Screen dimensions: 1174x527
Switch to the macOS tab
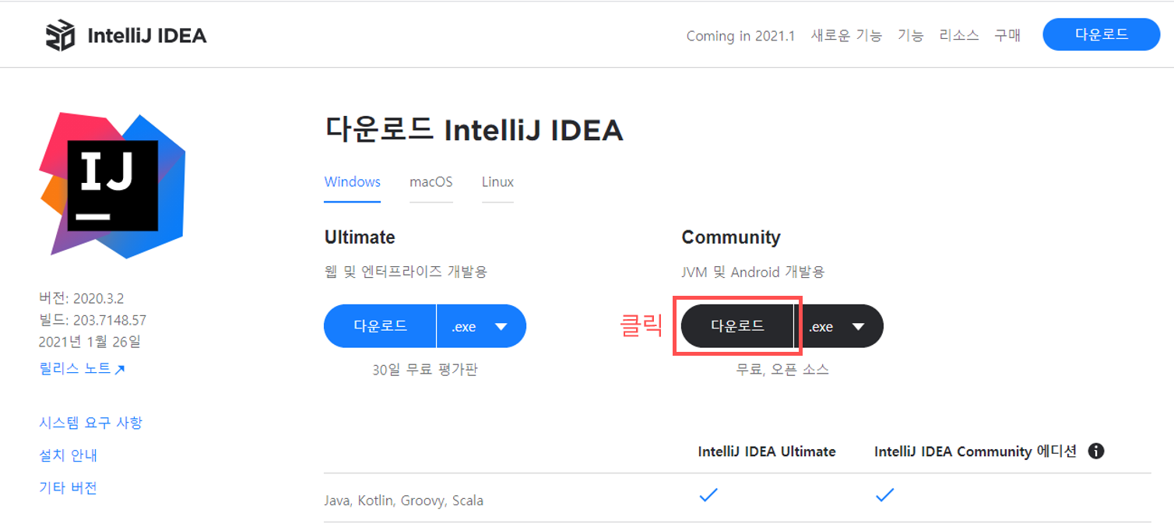[x=431, y=181]
